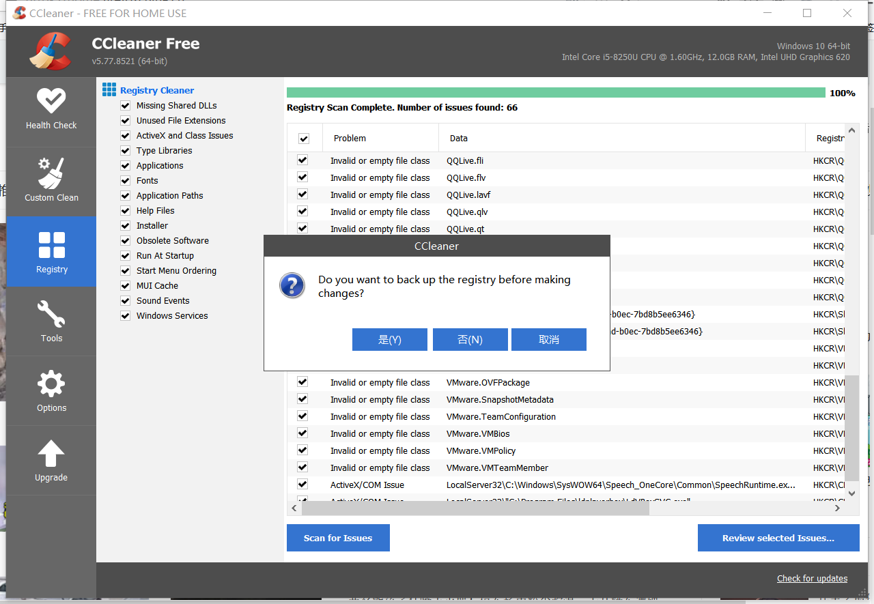Uncheck Sound Events option
The width and height of the screenshot is (874, 604).
point(125,301)
